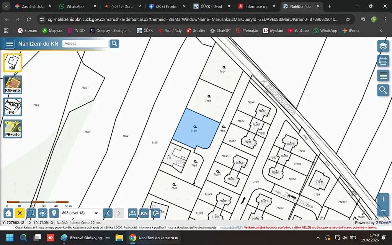Click the home extent button

[x=9, y=213]
